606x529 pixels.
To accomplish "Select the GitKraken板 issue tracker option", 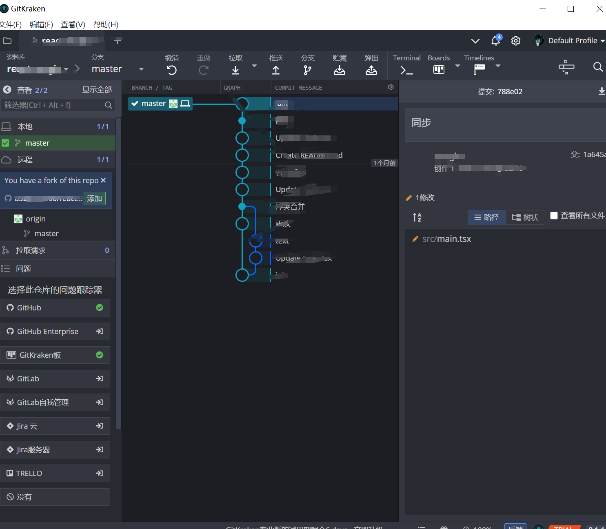I will pyautogui.click(x=55, y=355).
